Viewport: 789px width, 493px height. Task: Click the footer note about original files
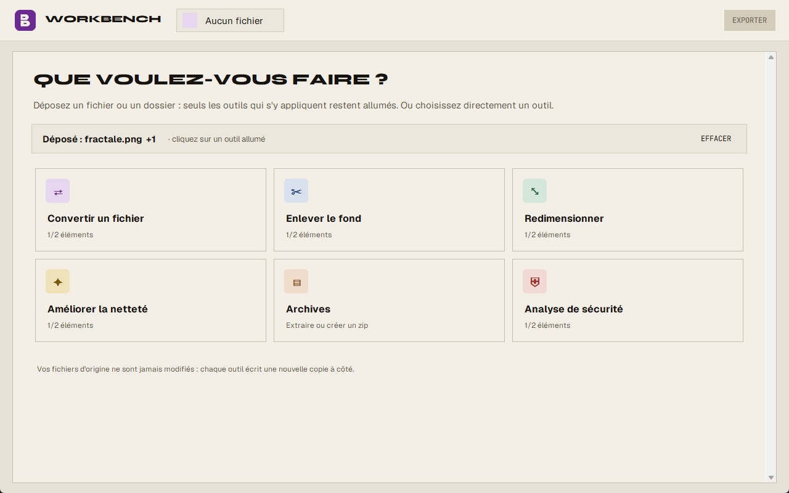[x=195, y=369]
